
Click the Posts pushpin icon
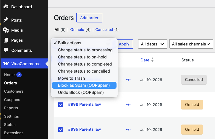pos(6,20)
